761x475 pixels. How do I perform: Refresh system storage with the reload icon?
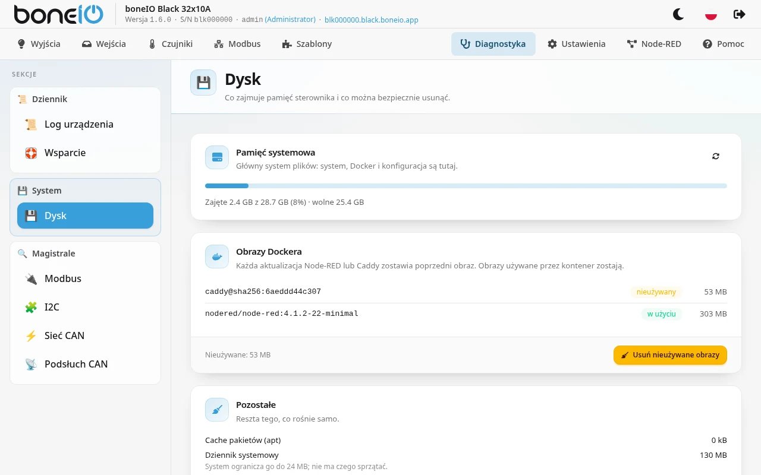716,156
